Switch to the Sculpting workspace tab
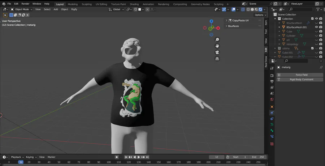Image resolution: width=325 pixels, height=166 pixels. point(86,4)
